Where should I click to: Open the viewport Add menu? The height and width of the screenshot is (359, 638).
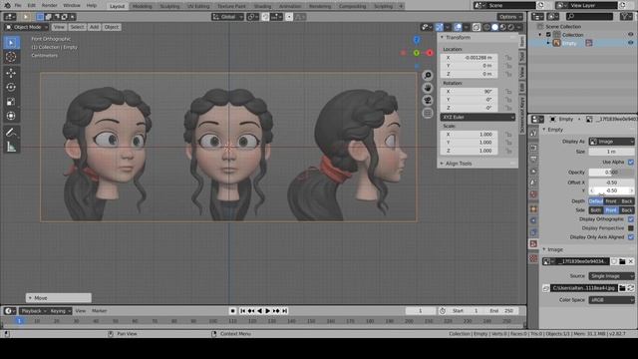pos(94,27)
